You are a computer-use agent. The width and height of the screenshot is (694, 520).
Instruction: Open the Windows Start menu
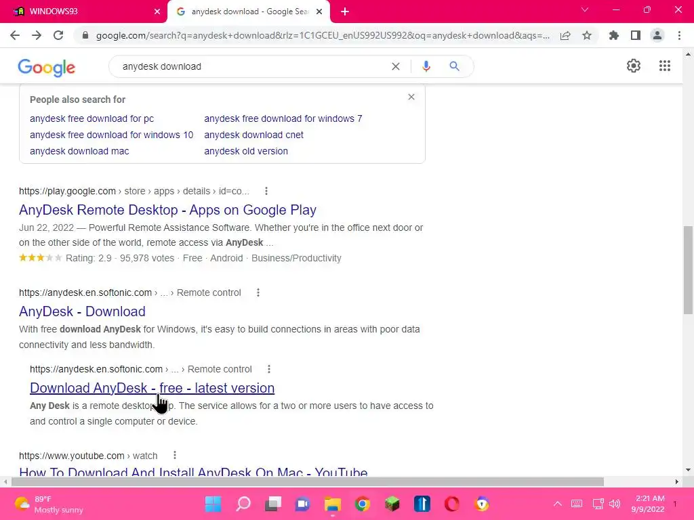click(213, 504)
